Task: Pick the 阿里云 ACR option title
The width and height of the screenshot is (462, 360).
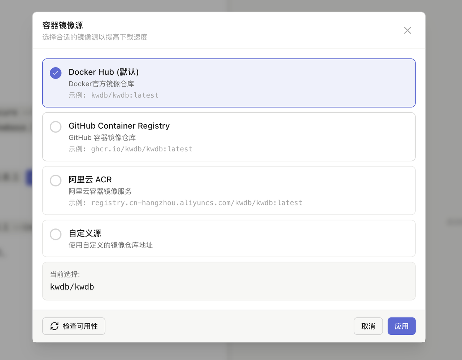Action: coord(90,179)
